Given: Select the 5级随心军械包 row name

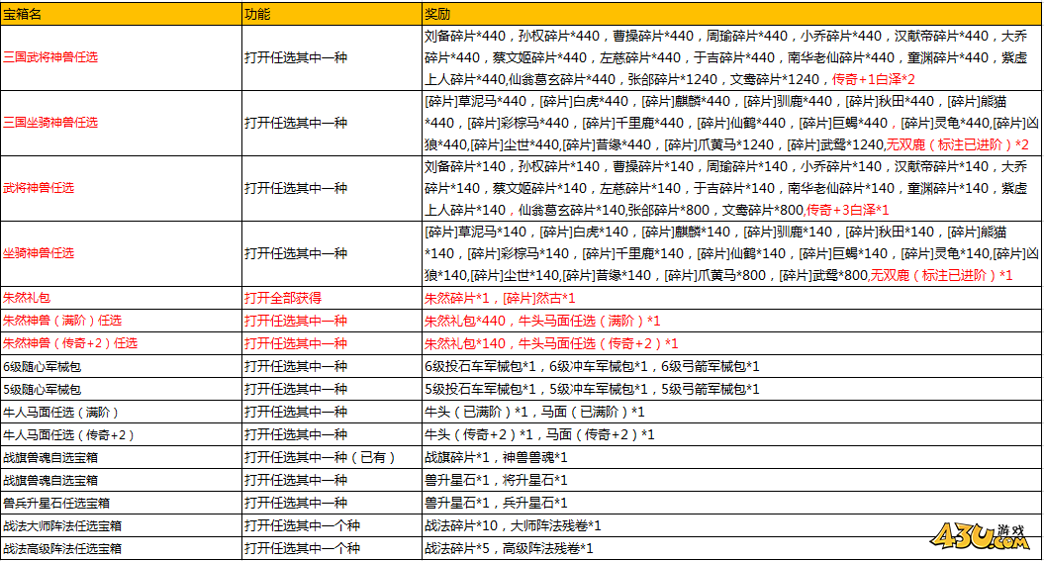Looking at the screenshot, I should 42,389.
